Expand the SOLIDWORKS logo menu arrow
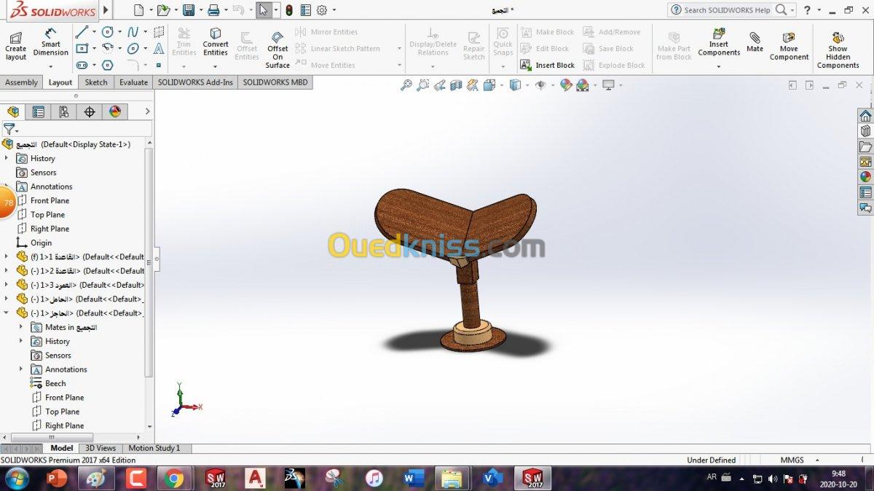Image resolution: width=874 pixels, height=491 pixels. pyautogui.click(x=106, y=10)
